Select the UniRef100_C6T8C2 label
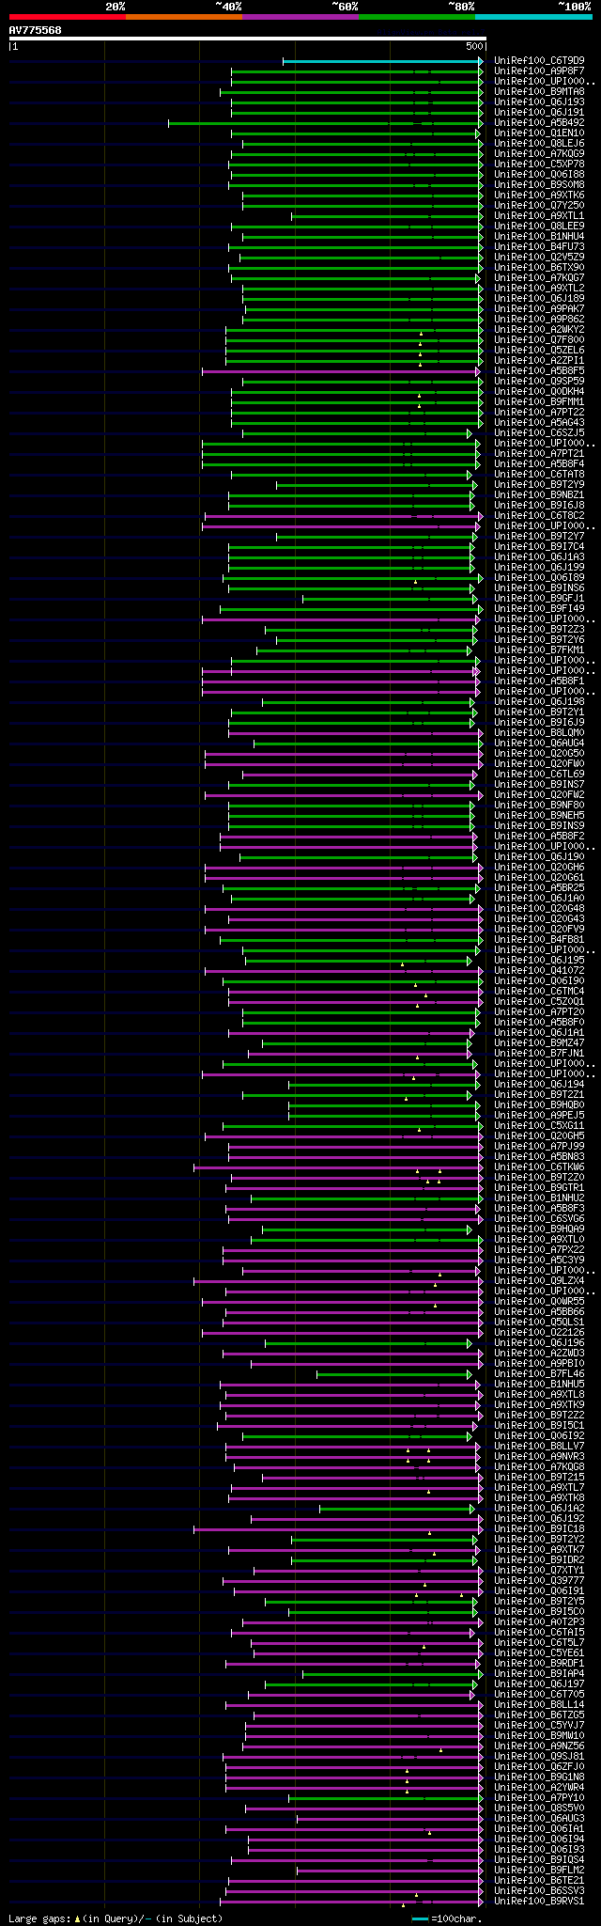Viewport: 601px width, 1926px height. 539,516
